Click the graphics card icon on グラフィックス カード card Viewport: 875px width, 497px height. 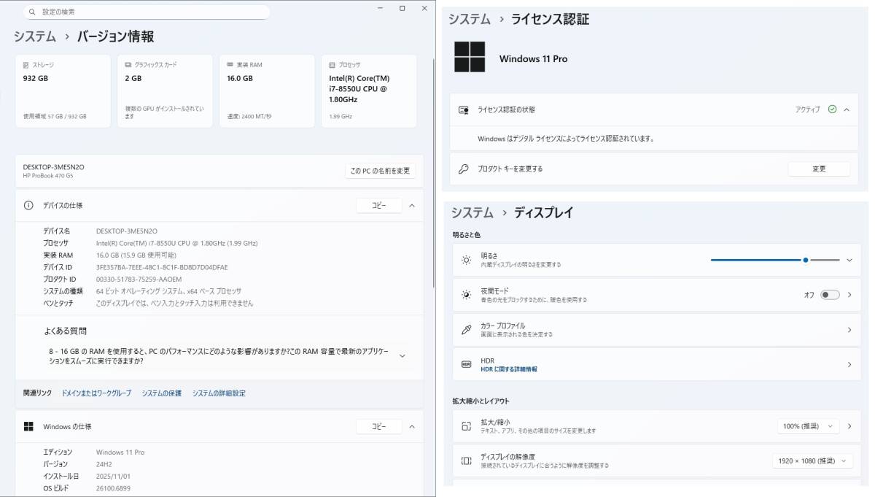(128, 65)
